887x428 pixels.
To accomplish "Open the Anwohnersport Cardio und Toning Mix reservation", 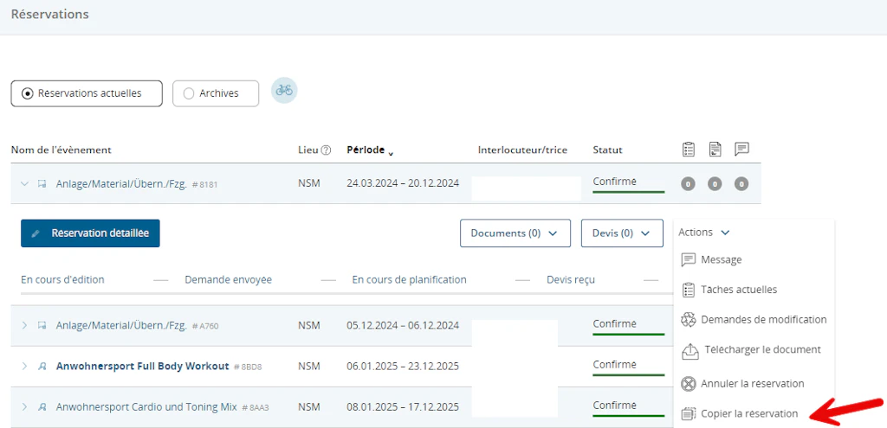I will pos(146,406).
